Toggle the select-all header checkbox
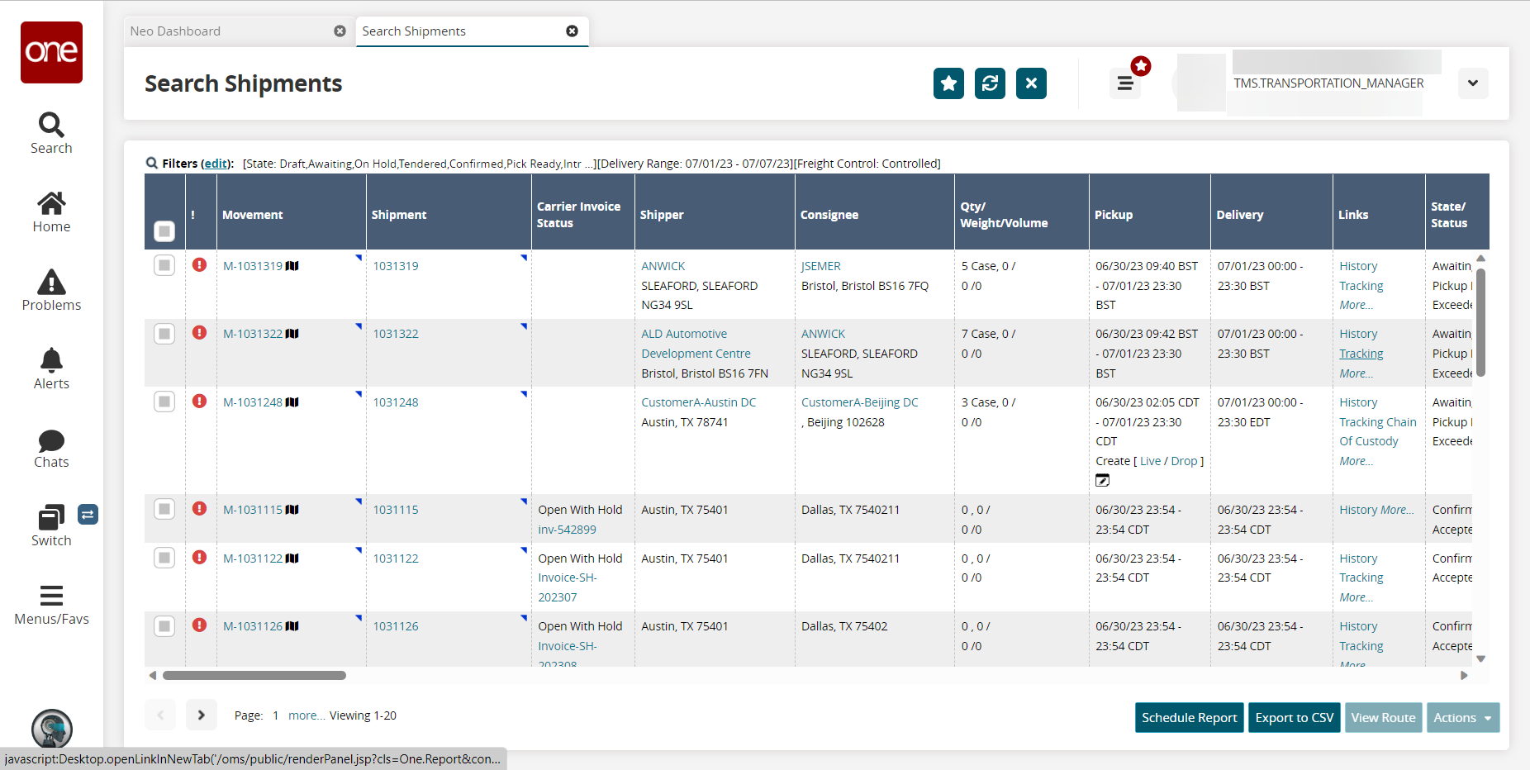This screenshot has width=1530, height=770. tap(164, 231)
